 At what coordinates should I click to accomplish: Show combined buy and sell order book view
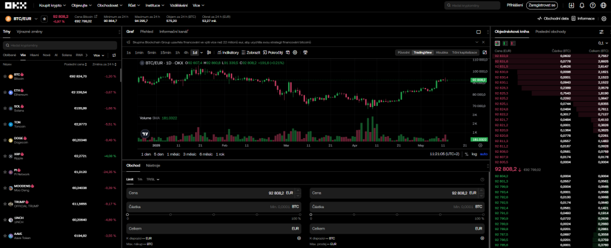[498, 43]
